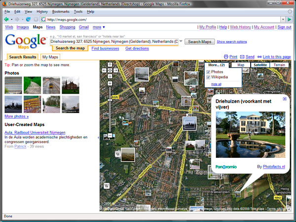The width and height of the screenshot is (296, 222).
Task: Open Show search options link
Action: point(232,42)
